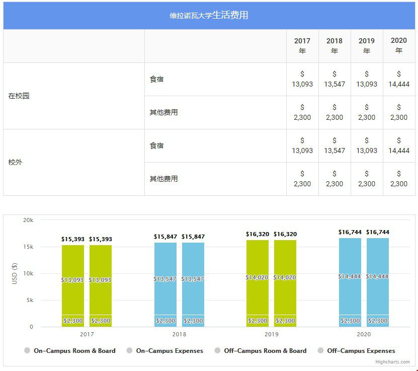418x371 pixels.
Task: Click the right 2020 bar's $14,444 segment
Action: tap(378, 276)
